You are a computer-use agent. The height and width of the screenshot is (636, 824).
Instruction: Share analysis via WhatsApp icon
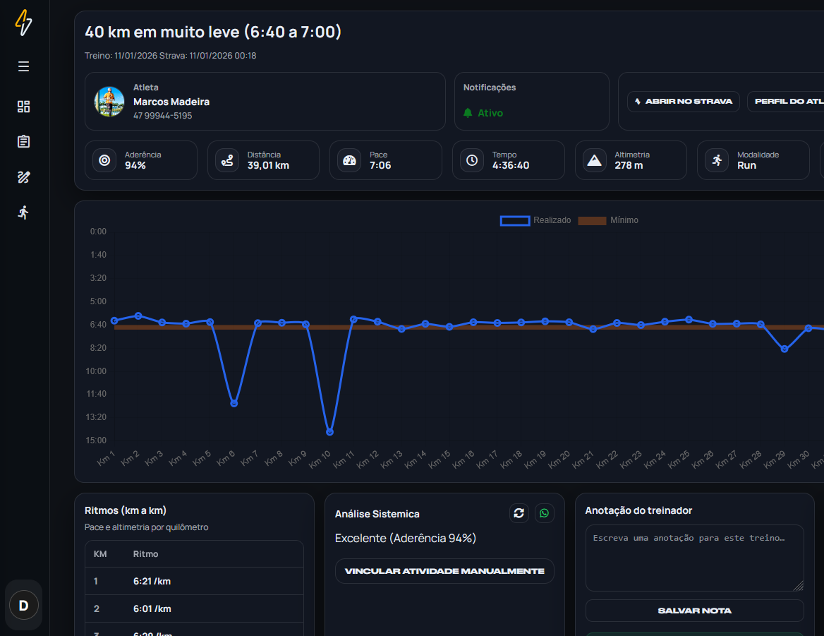tap(544, 513)
